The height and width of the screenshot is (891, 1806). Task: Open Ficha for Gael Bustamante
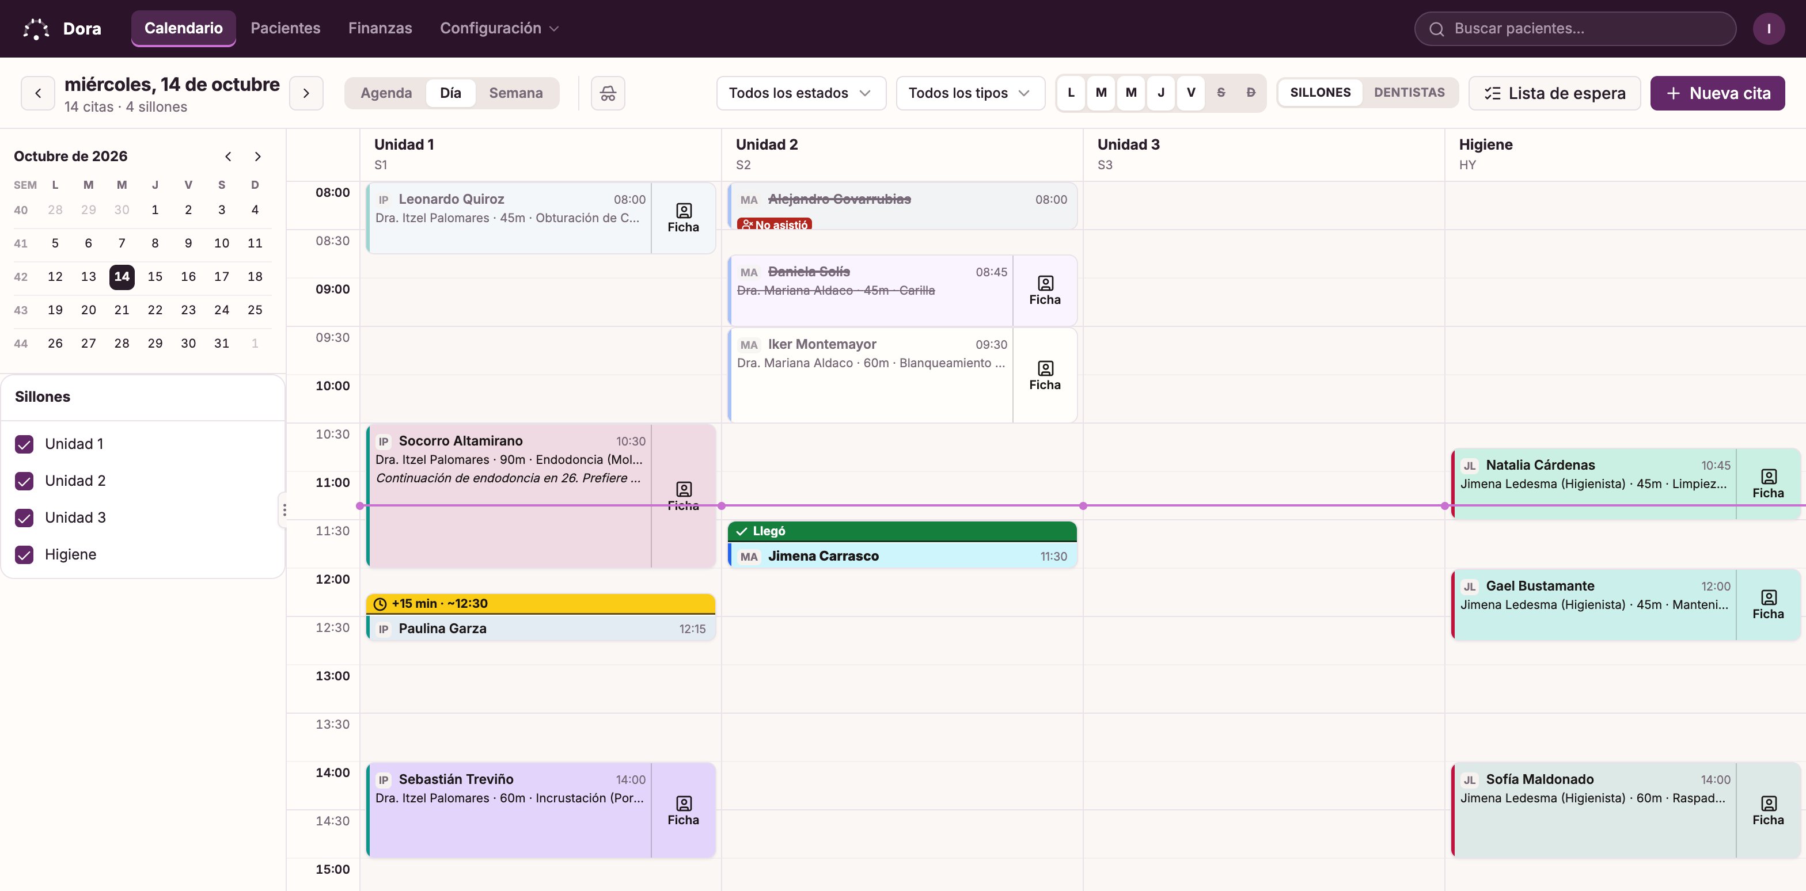pyautogui.click(x=1768, y=604)
